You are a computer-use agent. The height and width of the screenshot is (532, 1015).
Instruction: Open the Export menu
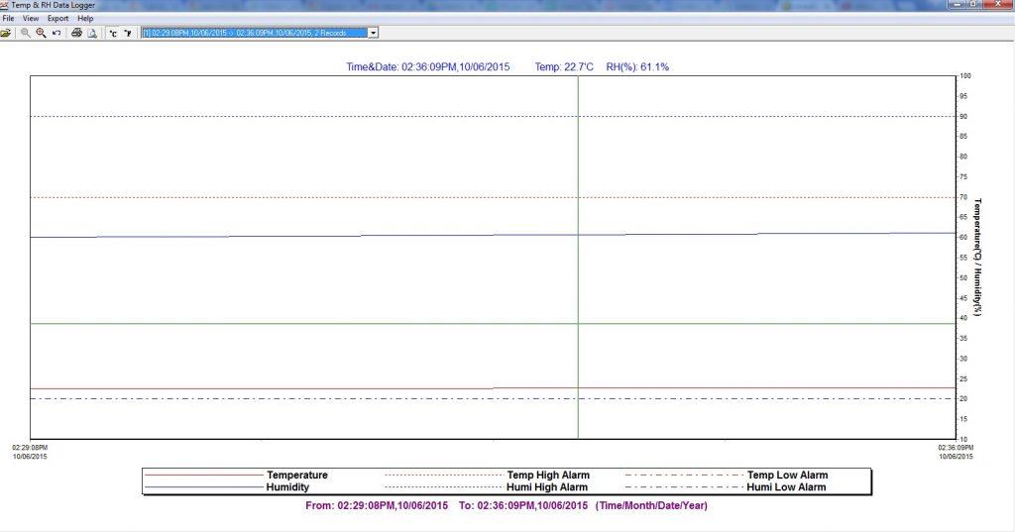coord(57,18)
